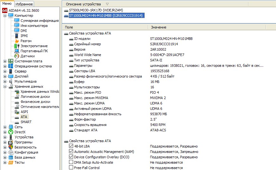Click the Электропитание plug icon
Viewport: 276px width, 170px height.
pyautogui.click(x=17, y=46)
